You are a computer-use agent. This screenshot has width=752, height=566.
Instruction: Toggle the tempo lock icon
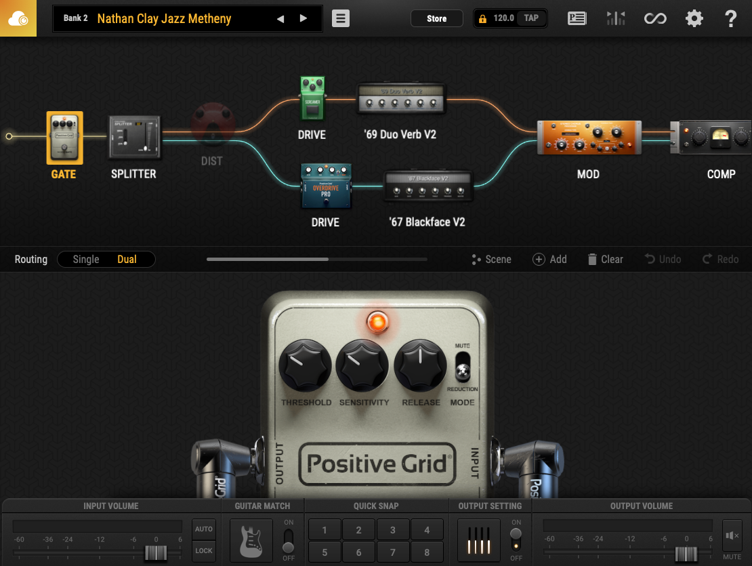coord(482,19)
